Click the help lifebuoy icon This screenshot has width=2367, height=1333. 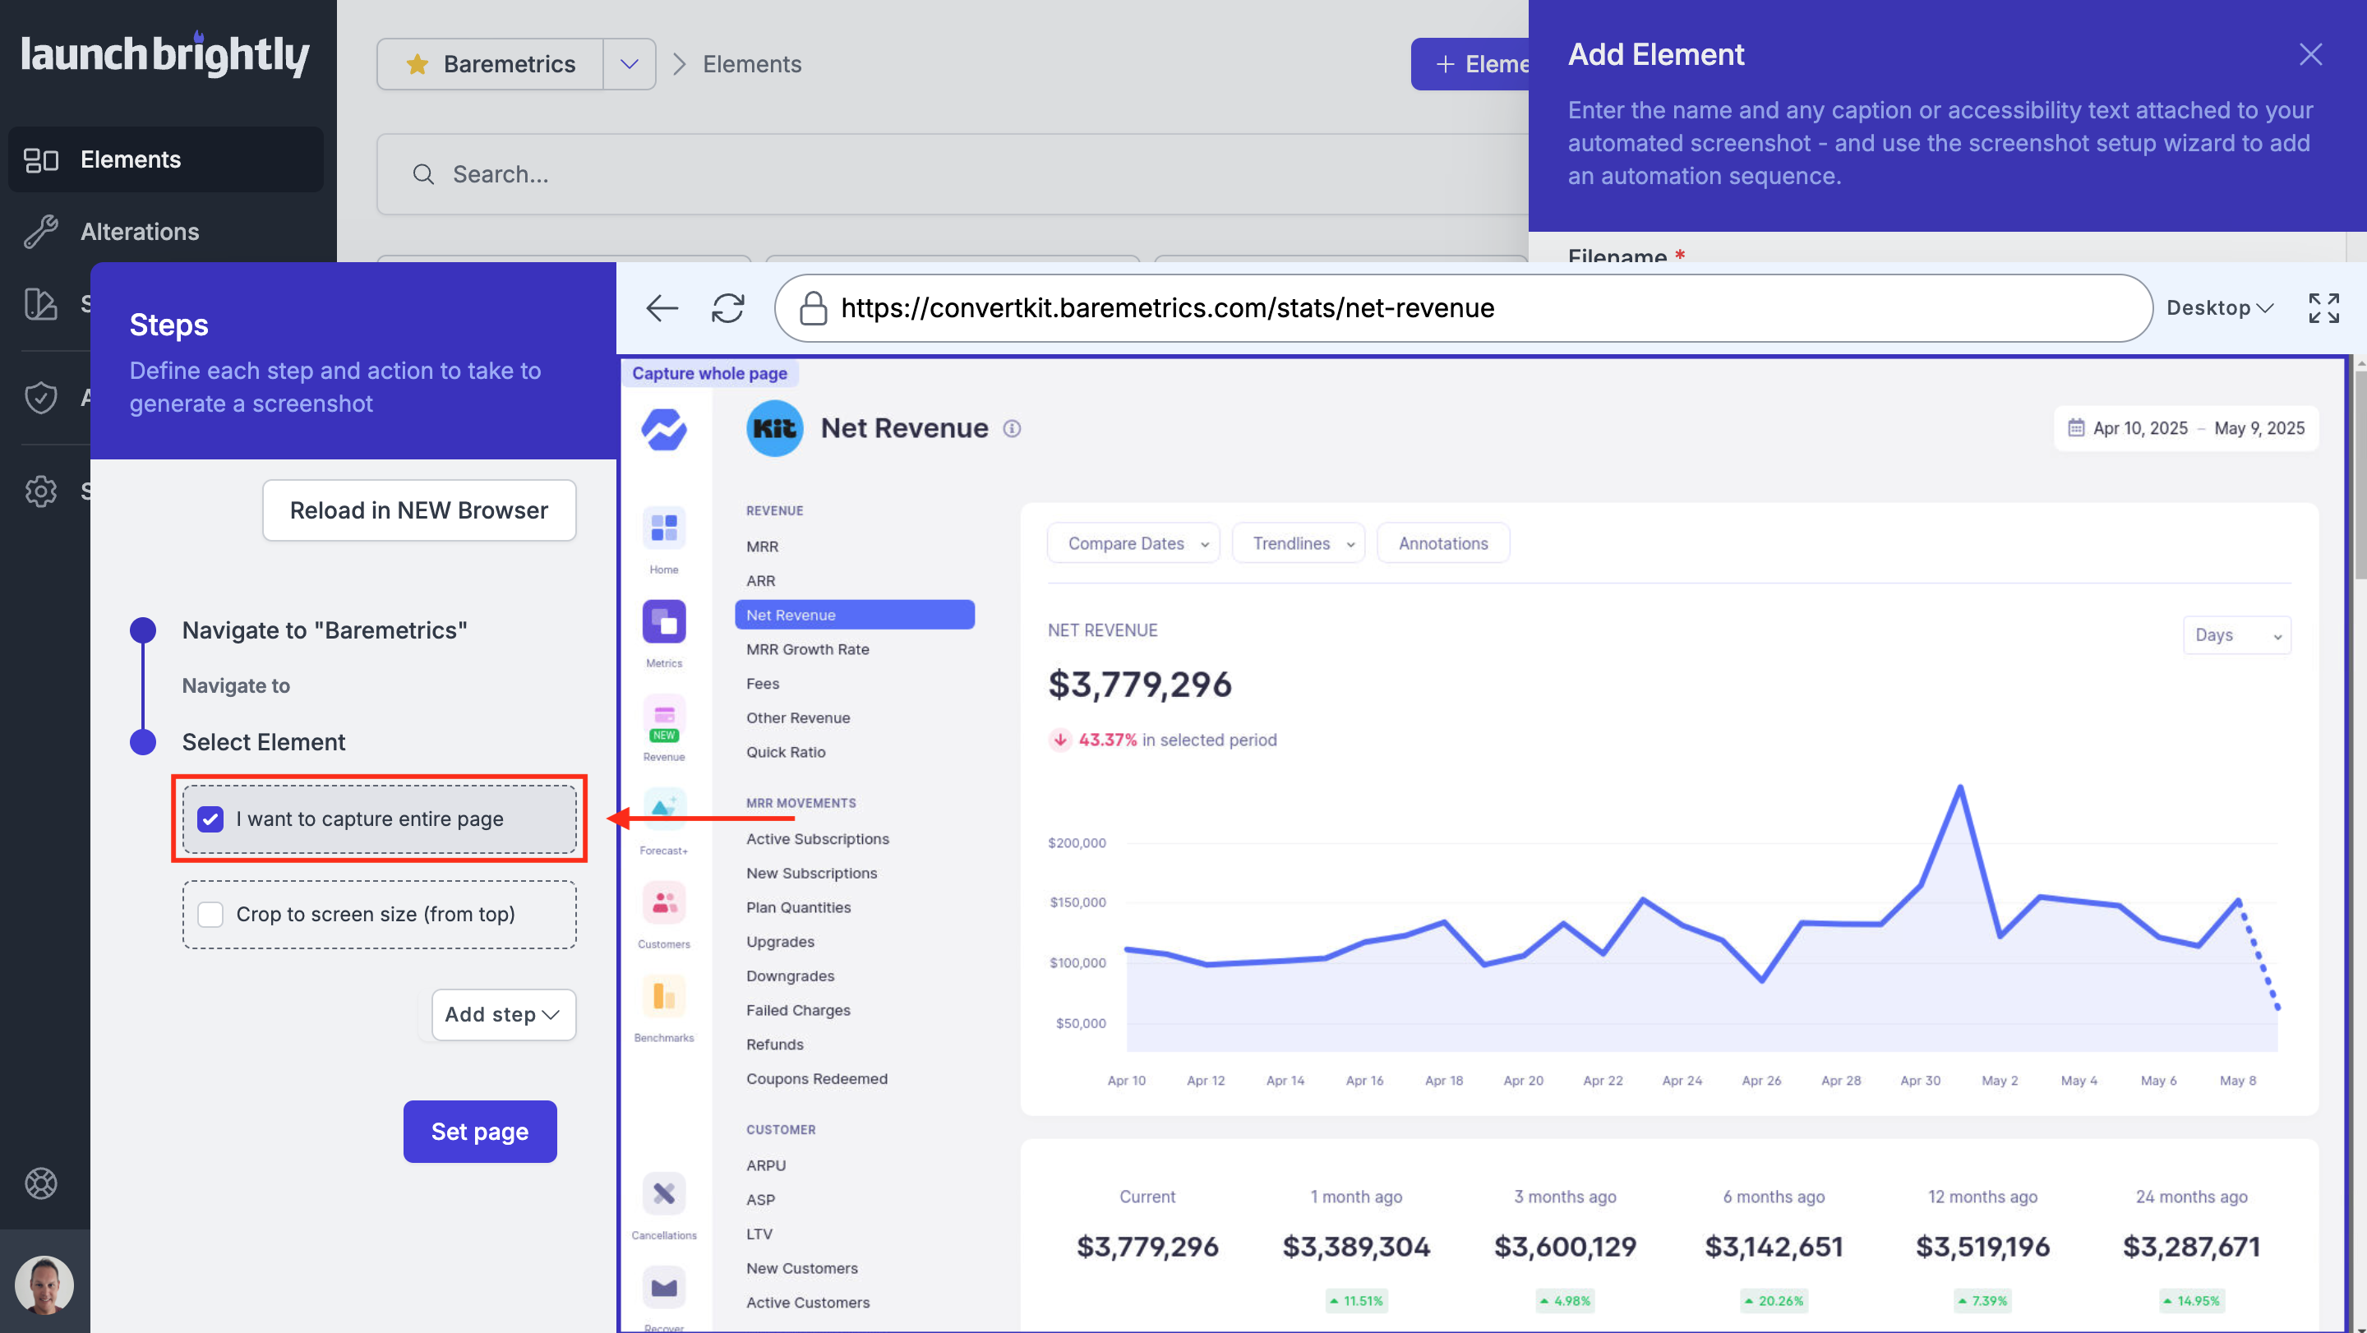coord(40,1183)
